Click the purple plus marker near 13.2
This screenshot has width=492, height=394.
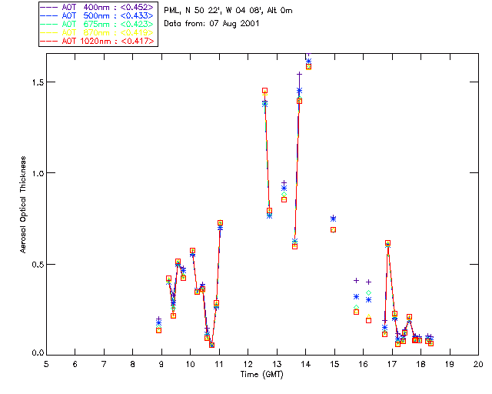click(x=284, y=183)
